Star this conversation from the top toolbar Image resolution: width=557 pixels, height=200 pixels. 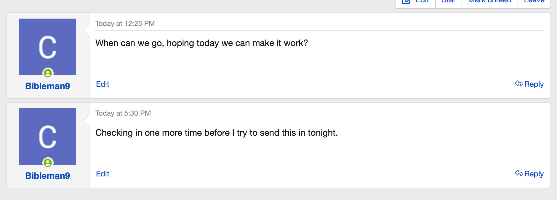pos(449,1)
